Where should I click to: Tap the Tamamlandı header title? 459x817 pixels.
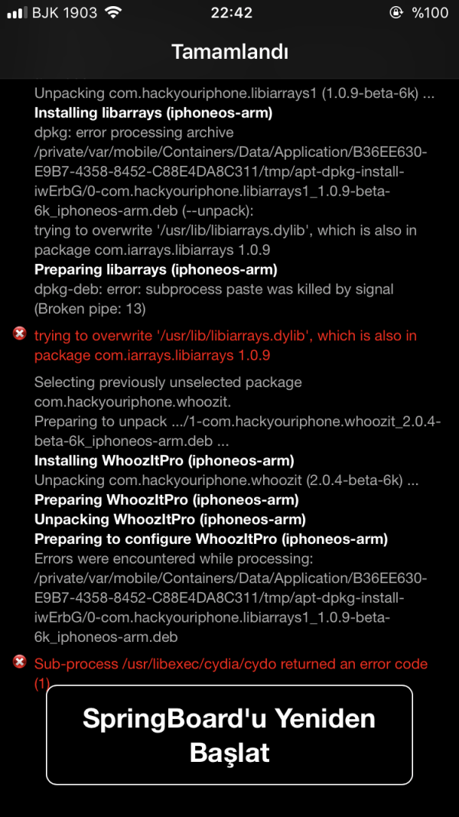tap(229, 51)
